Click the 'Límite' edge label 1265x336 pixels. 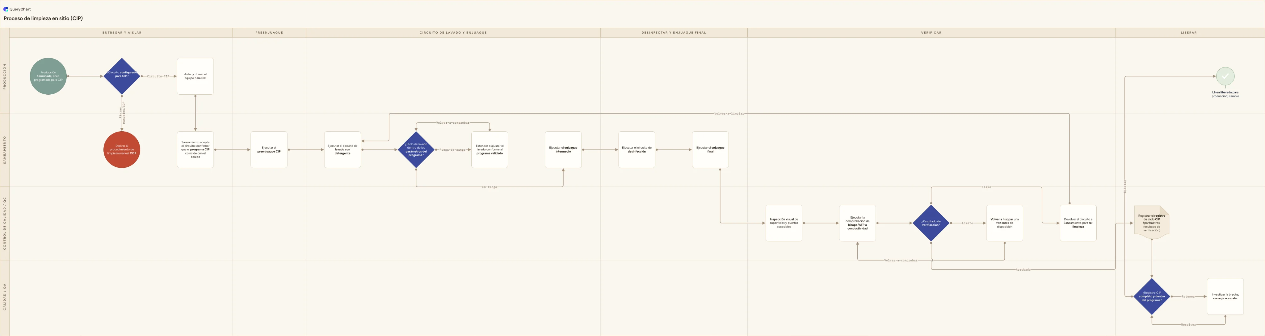(x=967, y=223)
